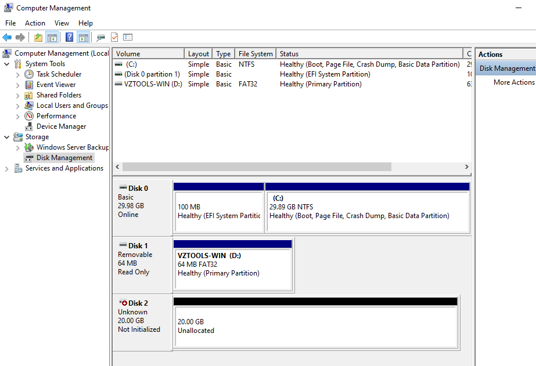Select the VZTOOLS-WIN (D:) 64 MB partition

(x=233, y=265)
